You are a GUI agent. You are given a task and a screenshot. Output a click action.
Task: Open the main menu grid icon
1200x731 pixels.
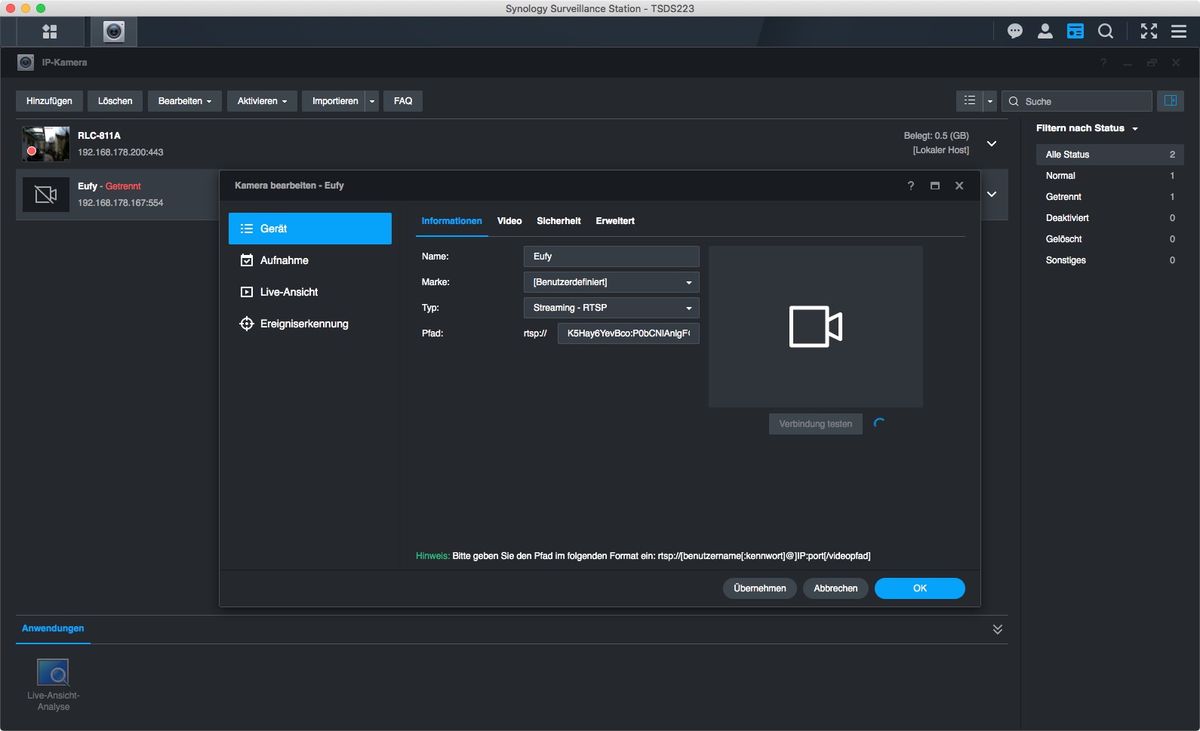(x=50, y=32)
